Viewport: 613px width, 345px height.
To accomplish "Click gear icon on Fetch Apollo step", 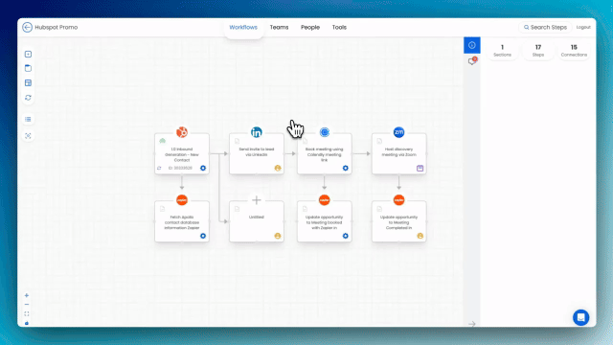I will [203, 236].
